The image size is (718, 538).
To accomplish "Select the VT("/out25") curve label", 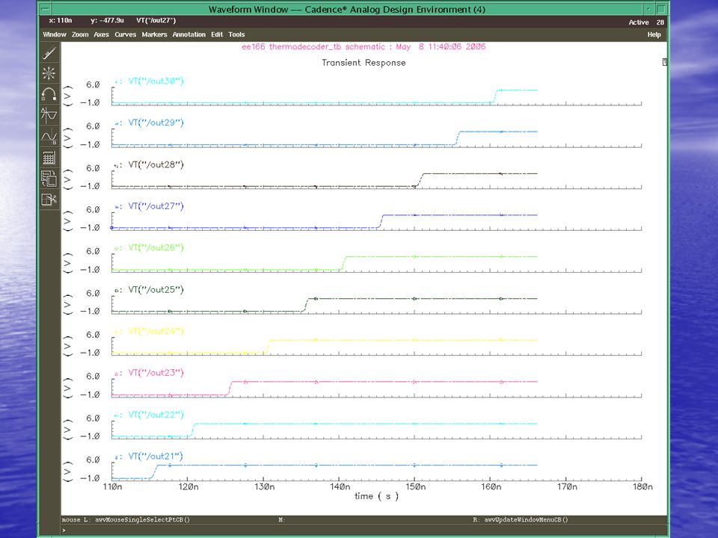I will point(156,290).
